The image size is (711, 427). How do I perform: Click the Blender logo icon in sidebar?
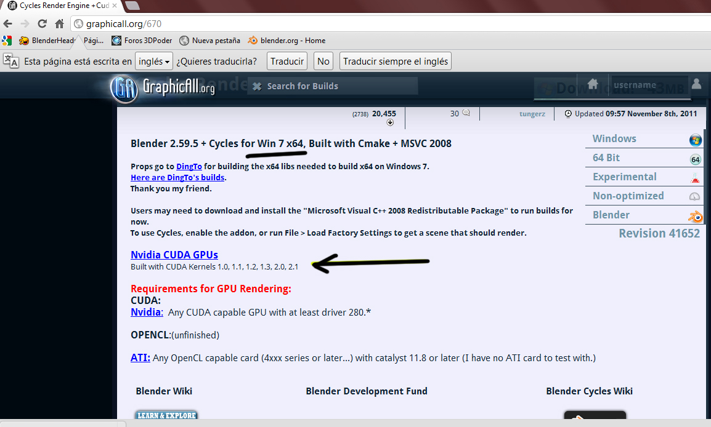[695, 217]
